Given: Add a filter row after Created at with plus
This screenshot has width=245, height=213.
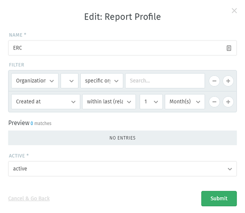Looking at the screenshot, I should point(228,102).
